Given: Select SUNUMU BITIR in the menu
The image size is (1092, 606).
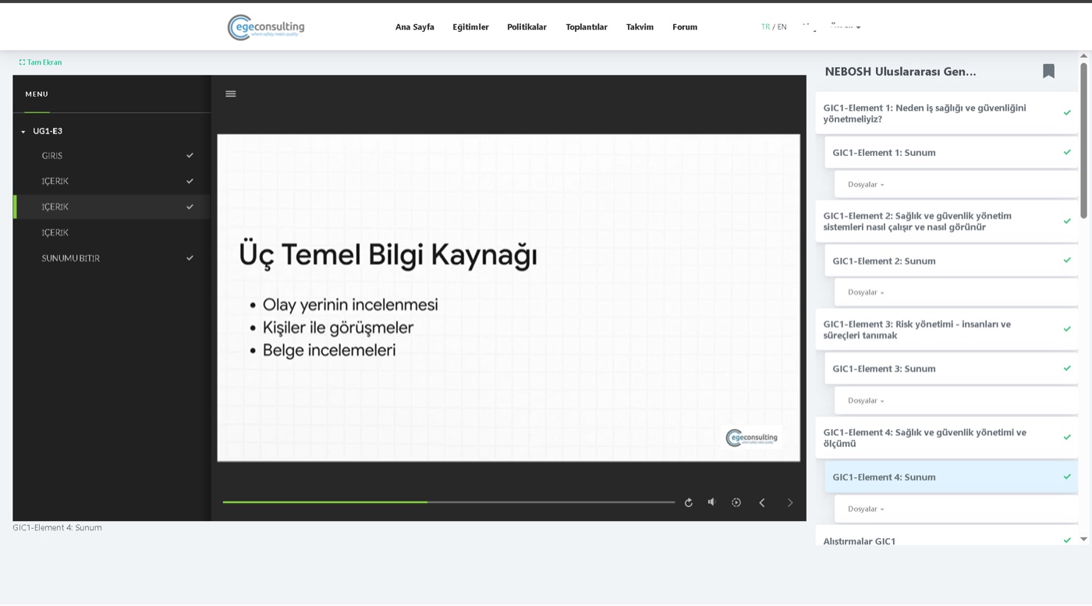Looking at the screenshot, I should (x=112, y=258).
